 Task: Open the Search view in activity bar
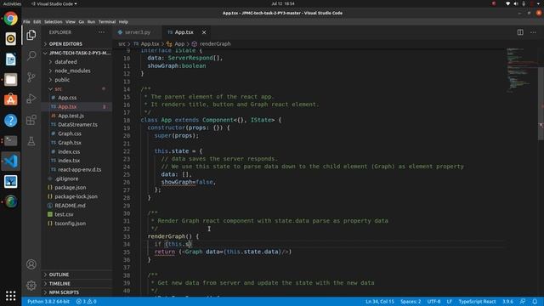coord(31,55)
